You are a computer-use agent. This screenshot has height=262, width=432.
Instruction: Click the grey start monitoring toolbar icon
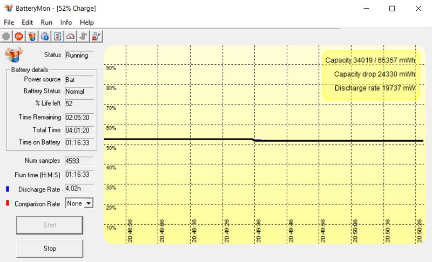[x=6, y=36]
